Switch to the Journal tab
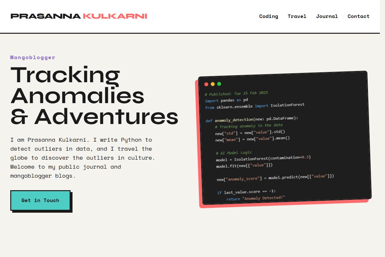Screen dimensions: 385x257 pyautogui.click(x=327, y=16)
